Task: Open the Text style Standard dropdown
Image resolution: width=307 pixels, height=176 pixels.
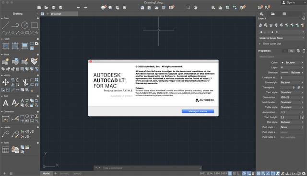Action: [x=292, y=92]
